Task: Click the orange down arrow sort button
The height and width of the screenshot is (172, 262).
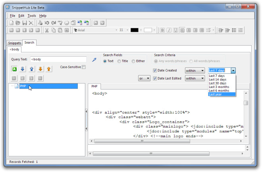Action: [40, 69]
